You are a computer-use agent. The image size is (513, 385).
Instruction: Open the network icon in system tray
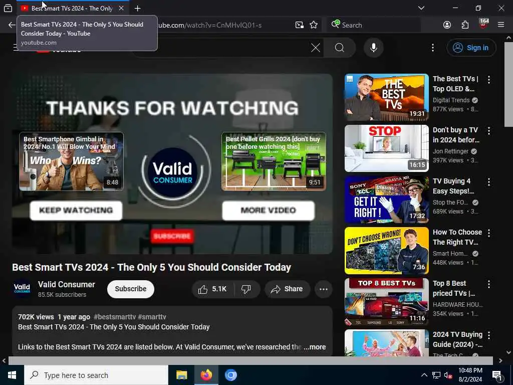(436, 375)
